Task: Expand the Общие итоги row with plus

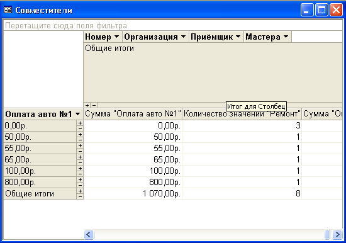Action: click(80, 191)
